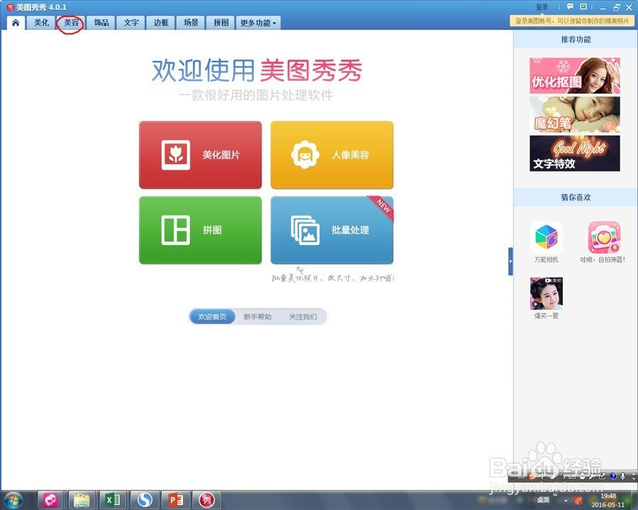
Task: Open the 文字特效 Good Night banner
Action: (575, 153)
